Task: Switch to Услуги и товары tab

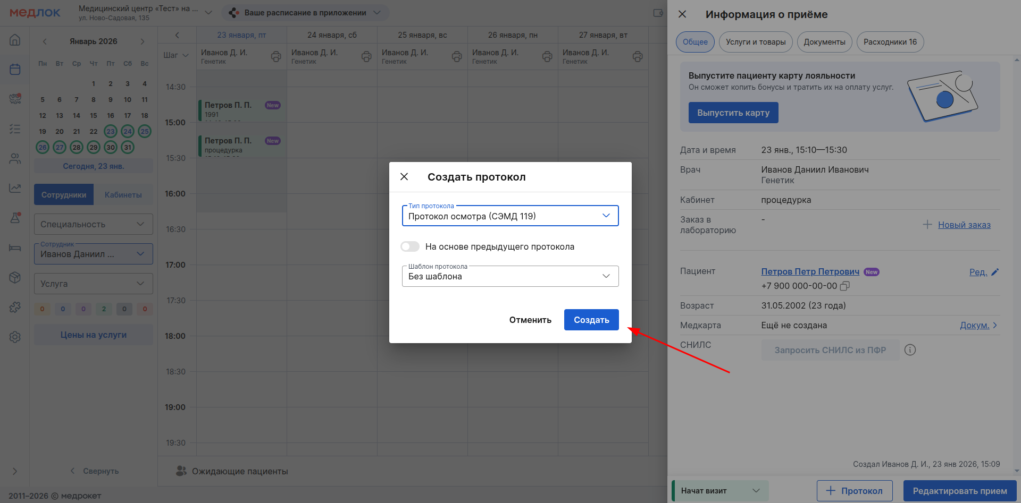Action: (x=755, y=42)
